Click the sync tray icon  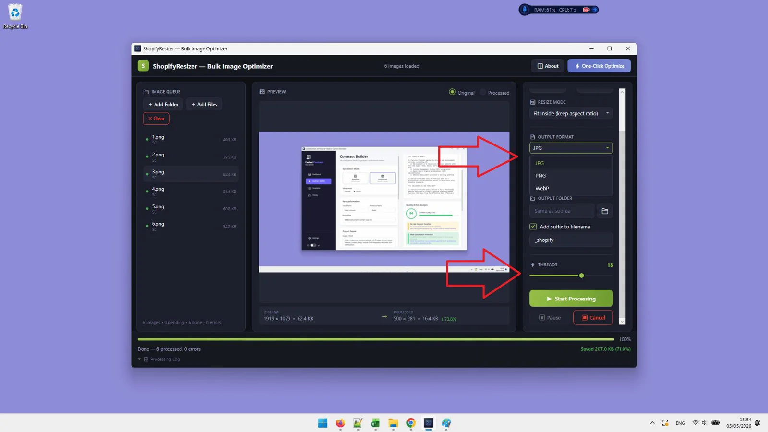coord(665,423)
